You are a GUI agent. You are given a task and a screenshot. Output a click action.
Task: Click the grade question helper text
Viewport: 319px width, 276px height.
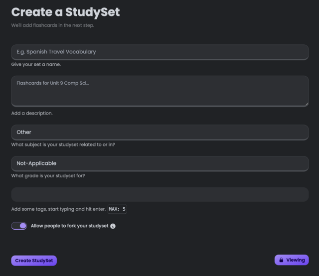[48, 176]
